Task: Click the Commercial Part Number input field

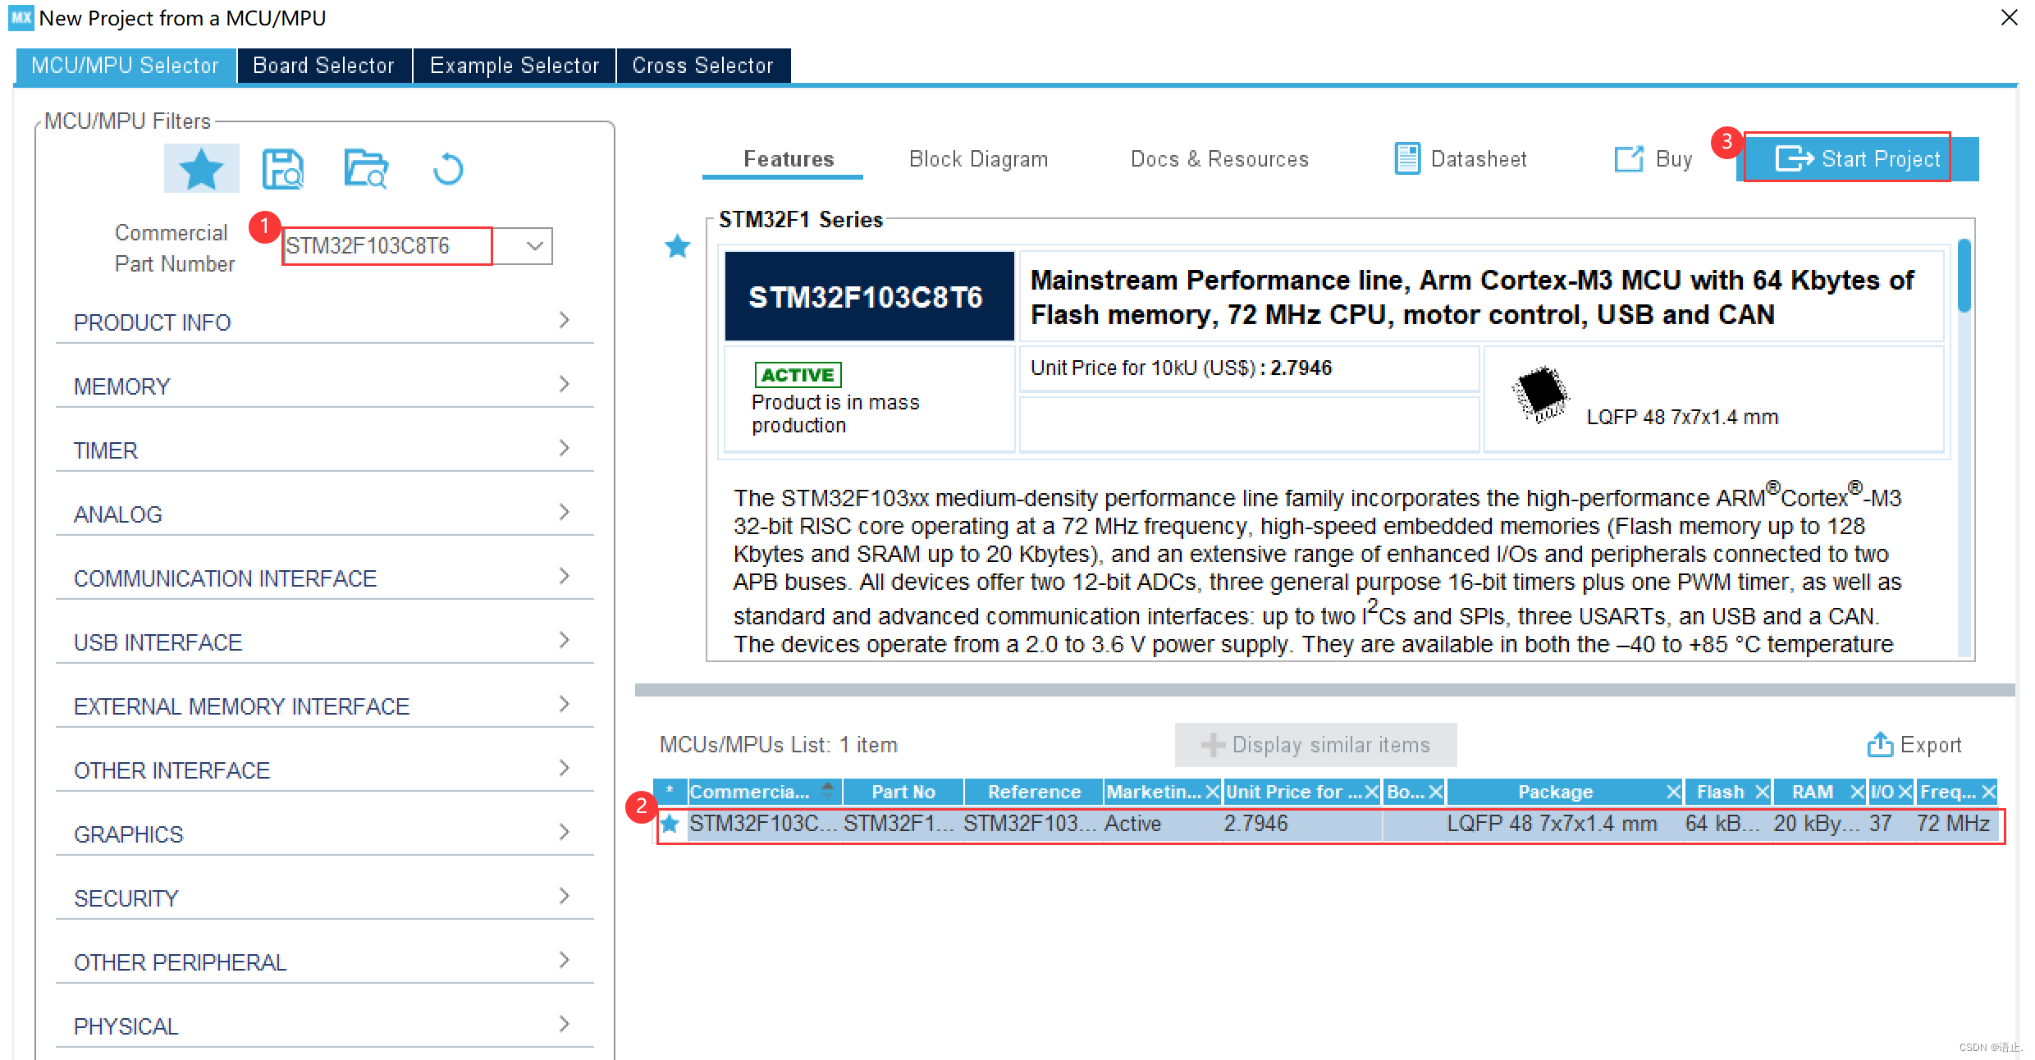Action: 386,246
